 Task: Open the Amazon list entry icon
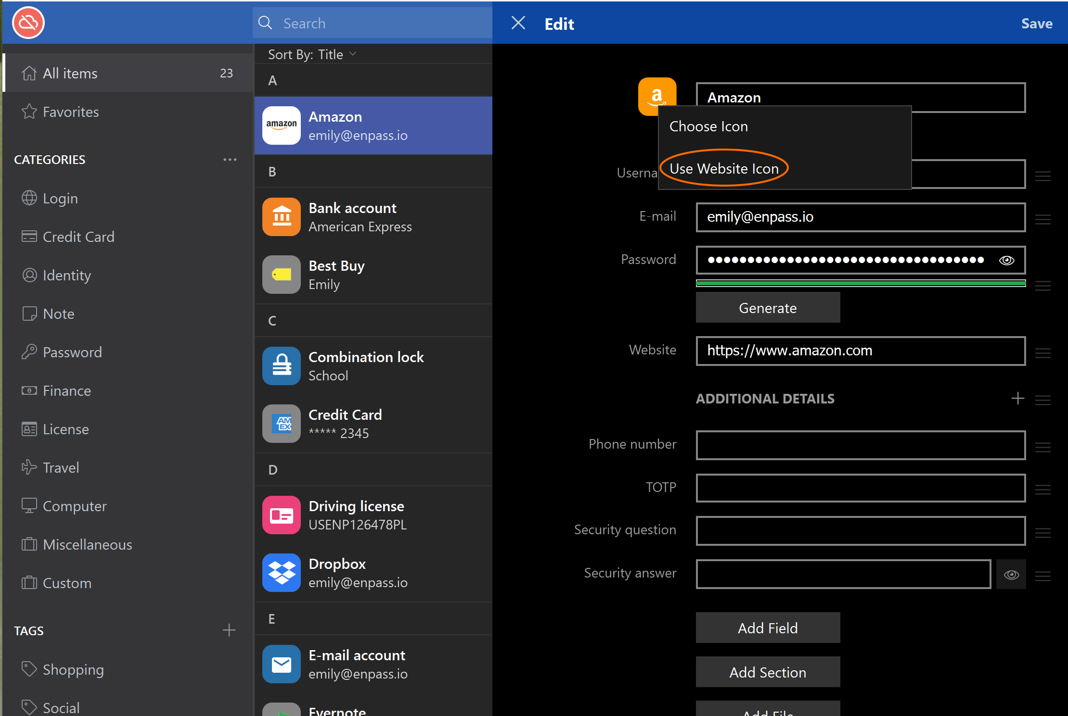282,126
